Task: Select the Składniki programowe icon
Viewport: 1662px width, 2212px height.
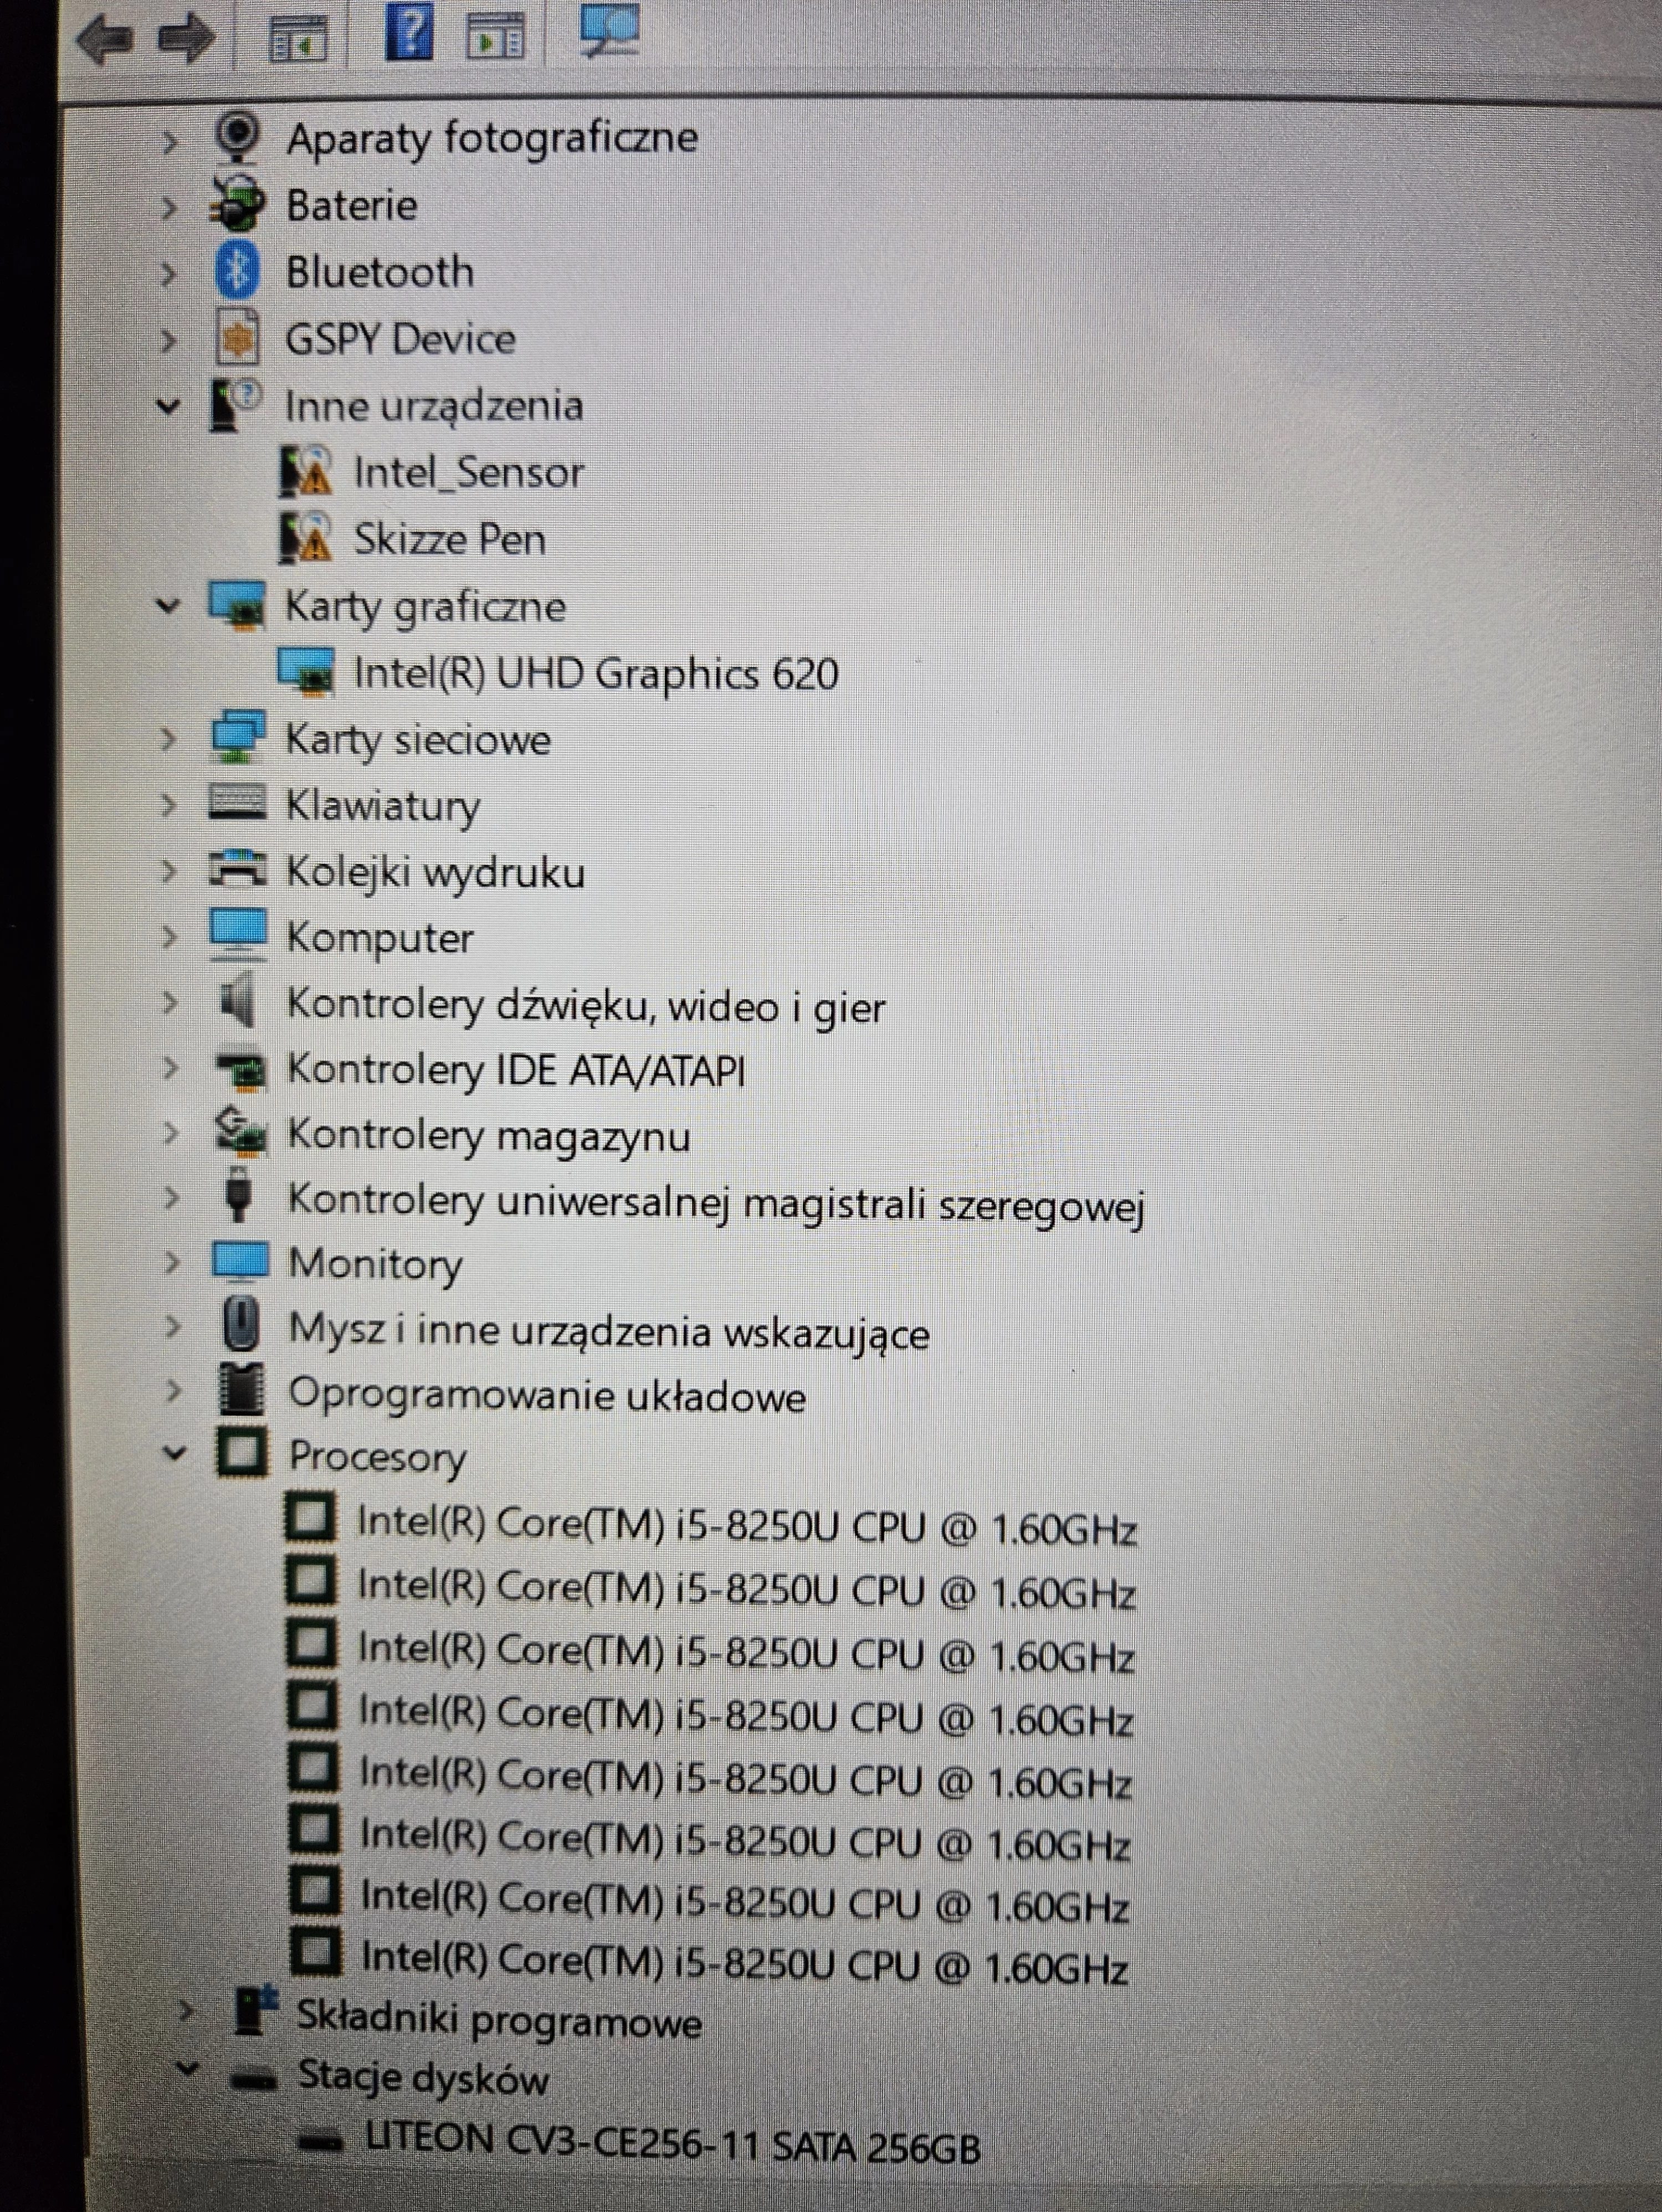Action: coord(254,2011)
